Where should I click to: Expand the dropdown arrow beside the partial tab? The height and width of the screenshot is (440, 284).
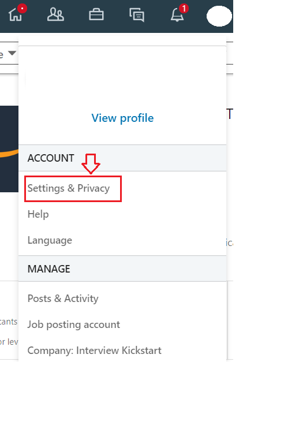coord(12,53)
